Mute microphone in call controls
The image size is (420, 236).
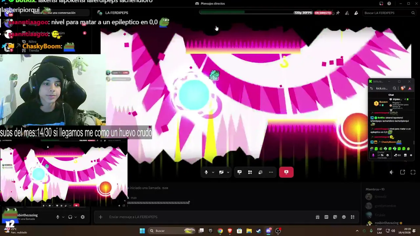tap(206, 172)
